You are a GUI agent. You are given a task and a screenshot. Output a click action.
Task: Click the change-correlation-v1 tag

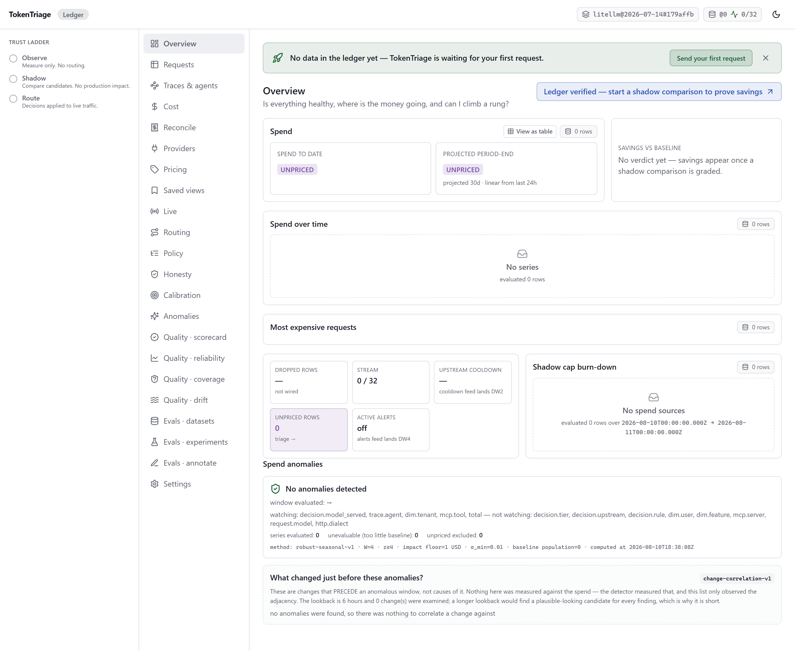click(737, 579)
